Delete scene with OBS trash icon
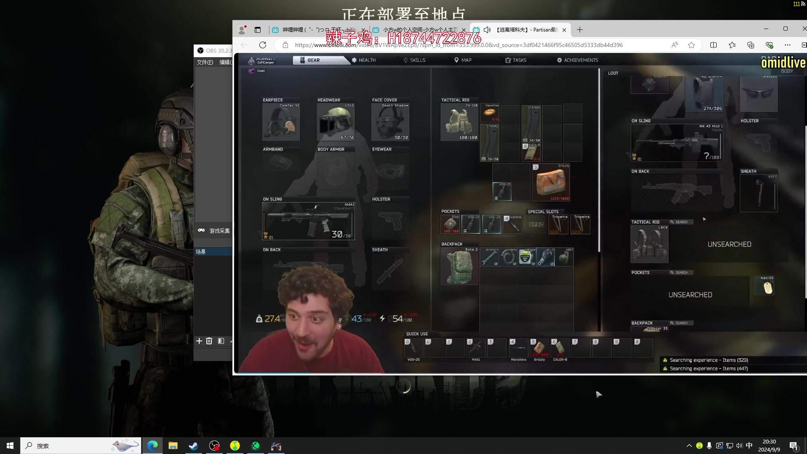 pos(209,341)
